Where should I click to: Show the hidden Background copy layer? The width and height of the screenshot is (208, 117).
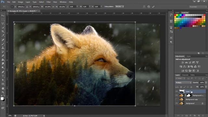pyautogui.click(x=176, y=99)
